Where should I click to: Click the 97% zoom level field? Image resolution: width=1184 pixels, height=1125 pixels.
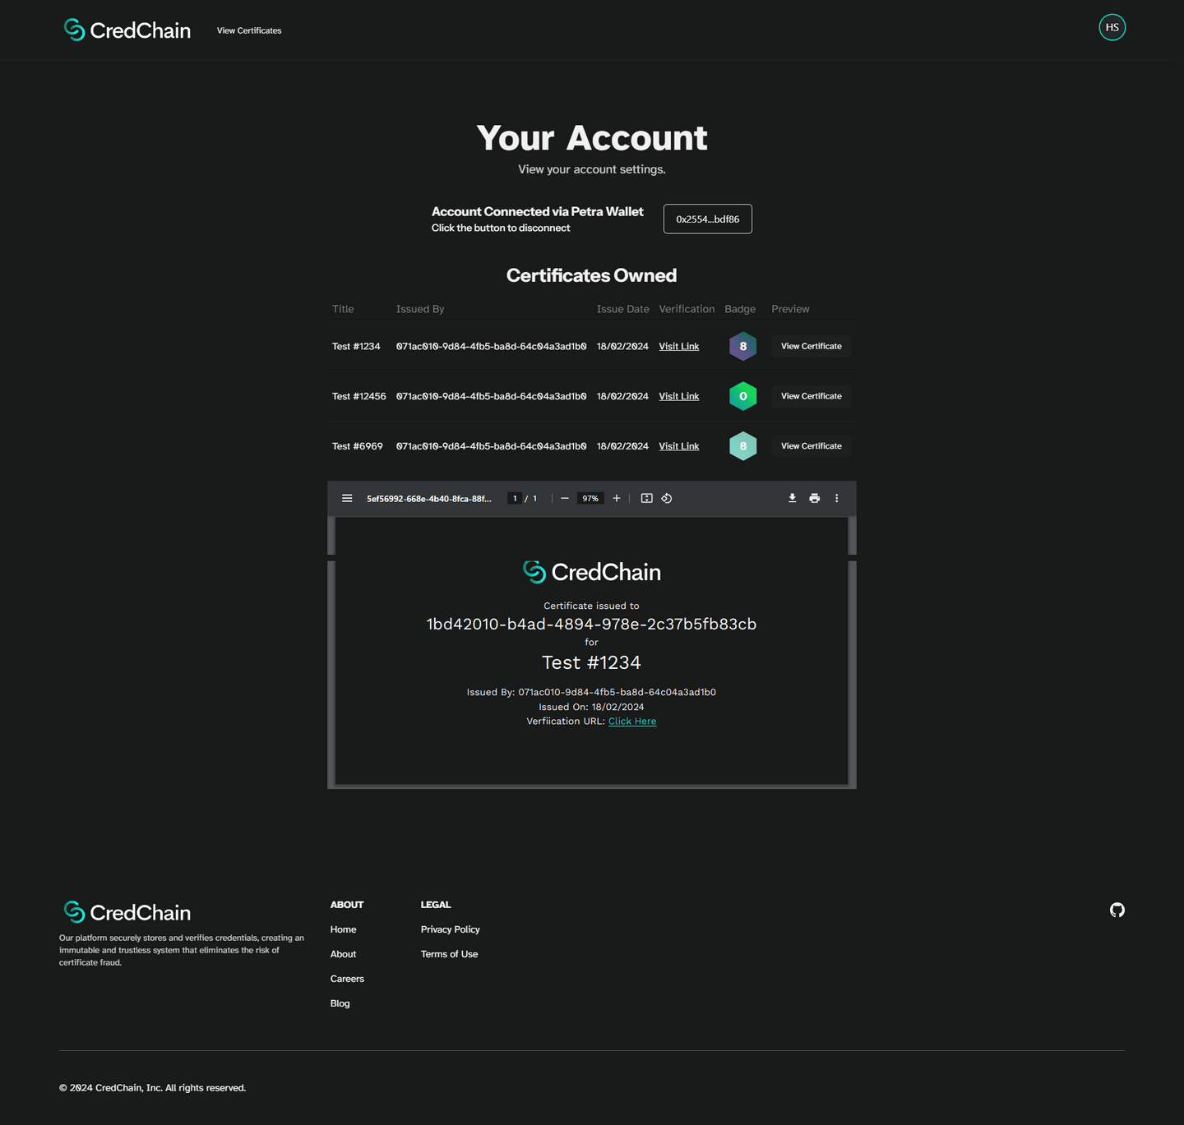coord(590,498)
